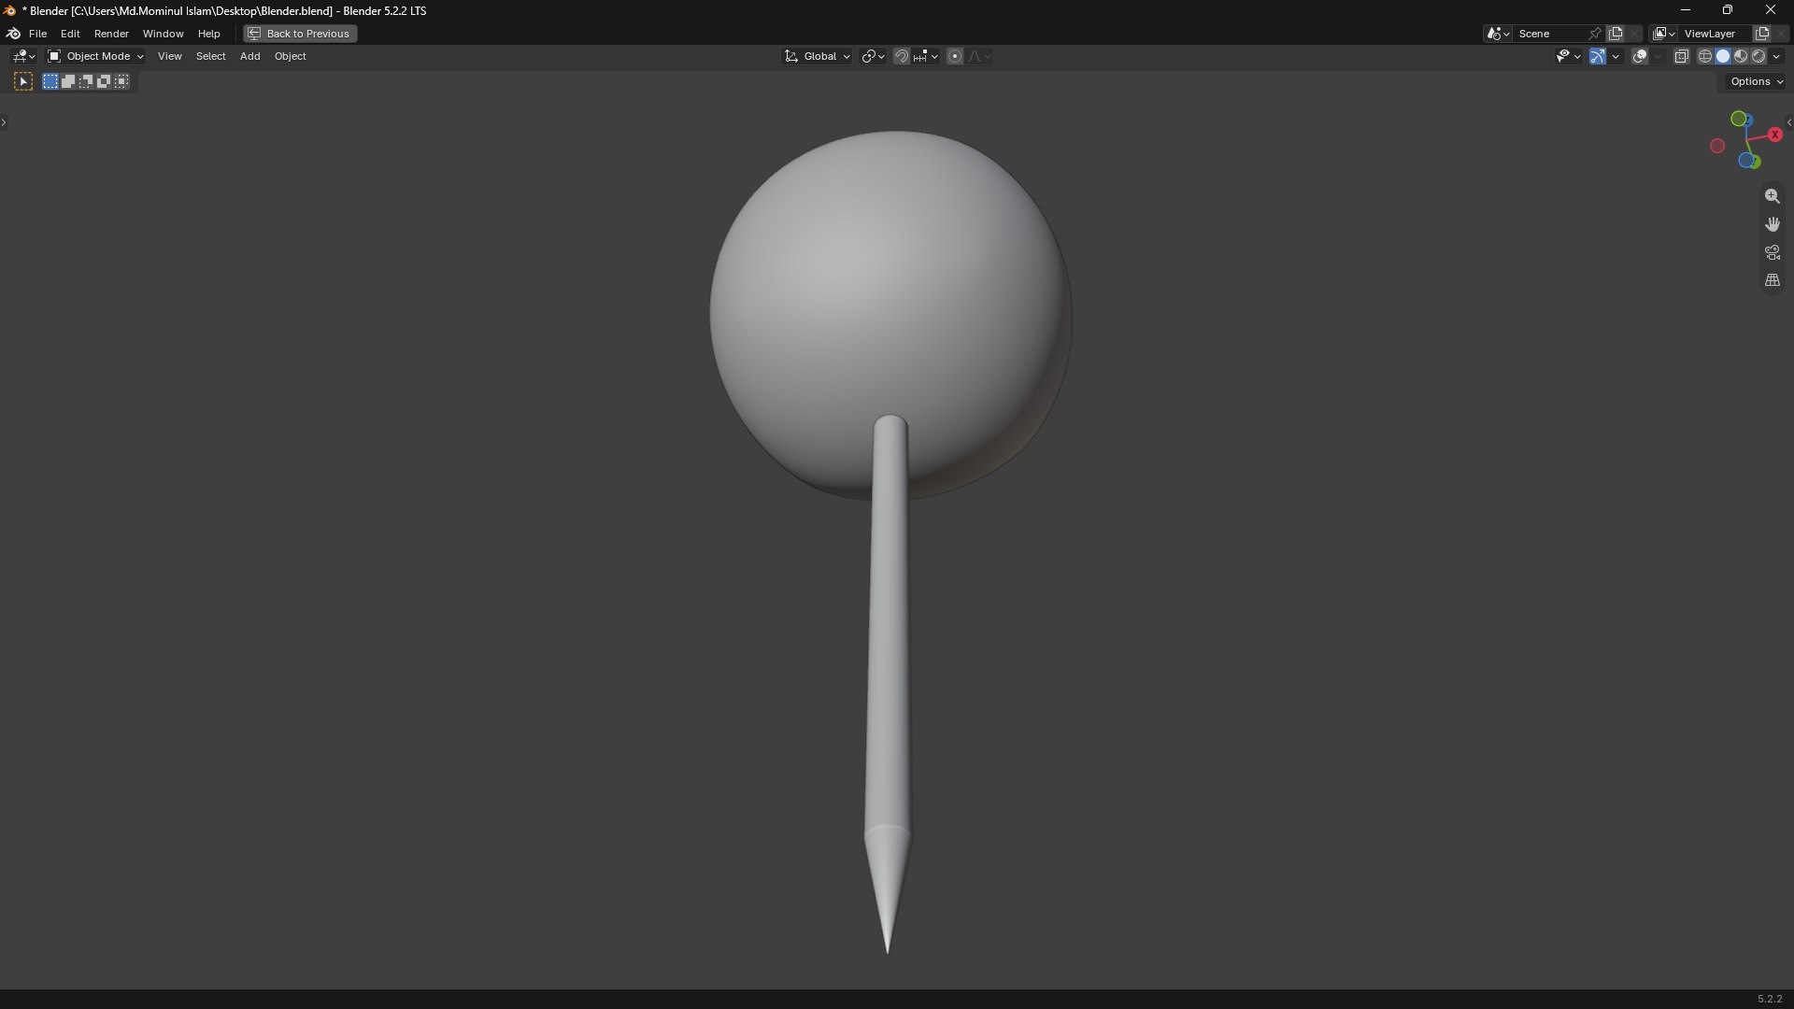
Task: Open the Window menu
Action: click(163, 34)
